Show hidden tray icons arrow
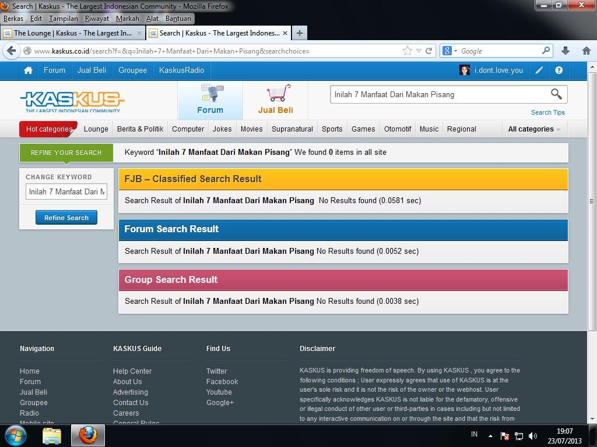The width and height of the screenshot is (597, 447). 491,436
